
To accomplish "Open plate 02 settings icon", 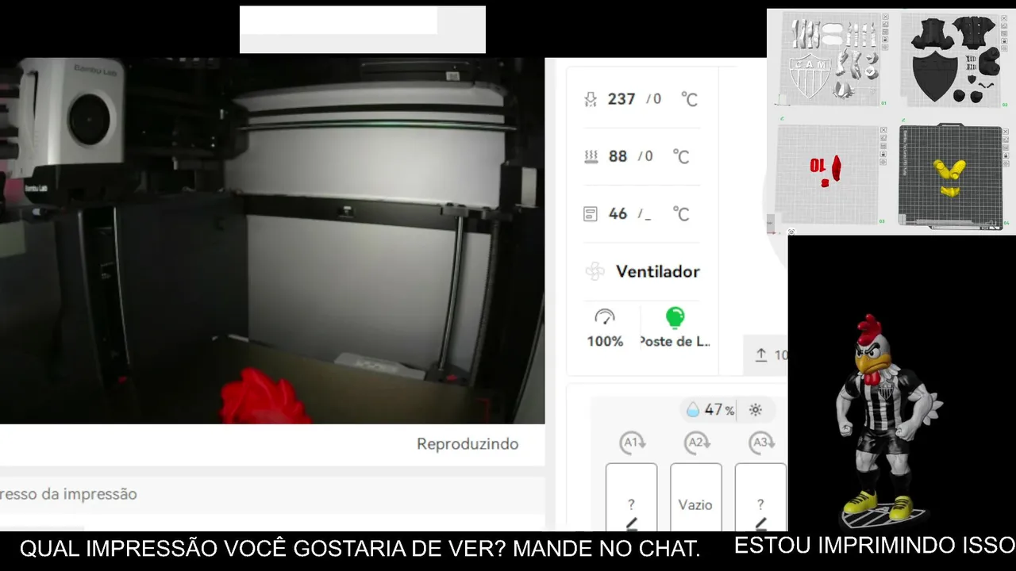I will tap(1004, 49).
